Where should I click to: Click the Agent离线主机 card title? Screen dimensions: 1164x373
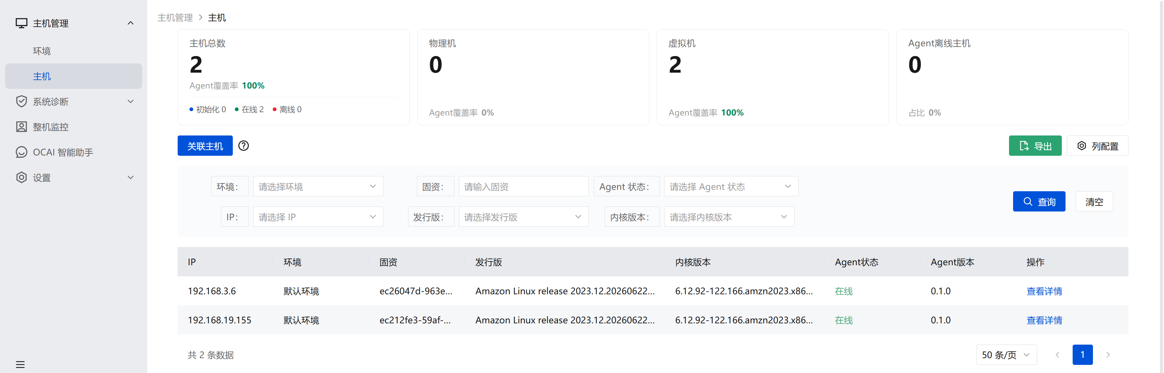pyautogui.click(x=939, y=43)
